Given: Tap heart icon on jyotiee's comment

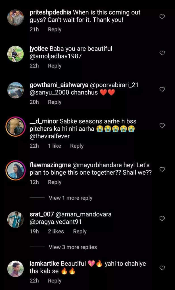Looking at the screenshot, I should [x=162, y=53].
